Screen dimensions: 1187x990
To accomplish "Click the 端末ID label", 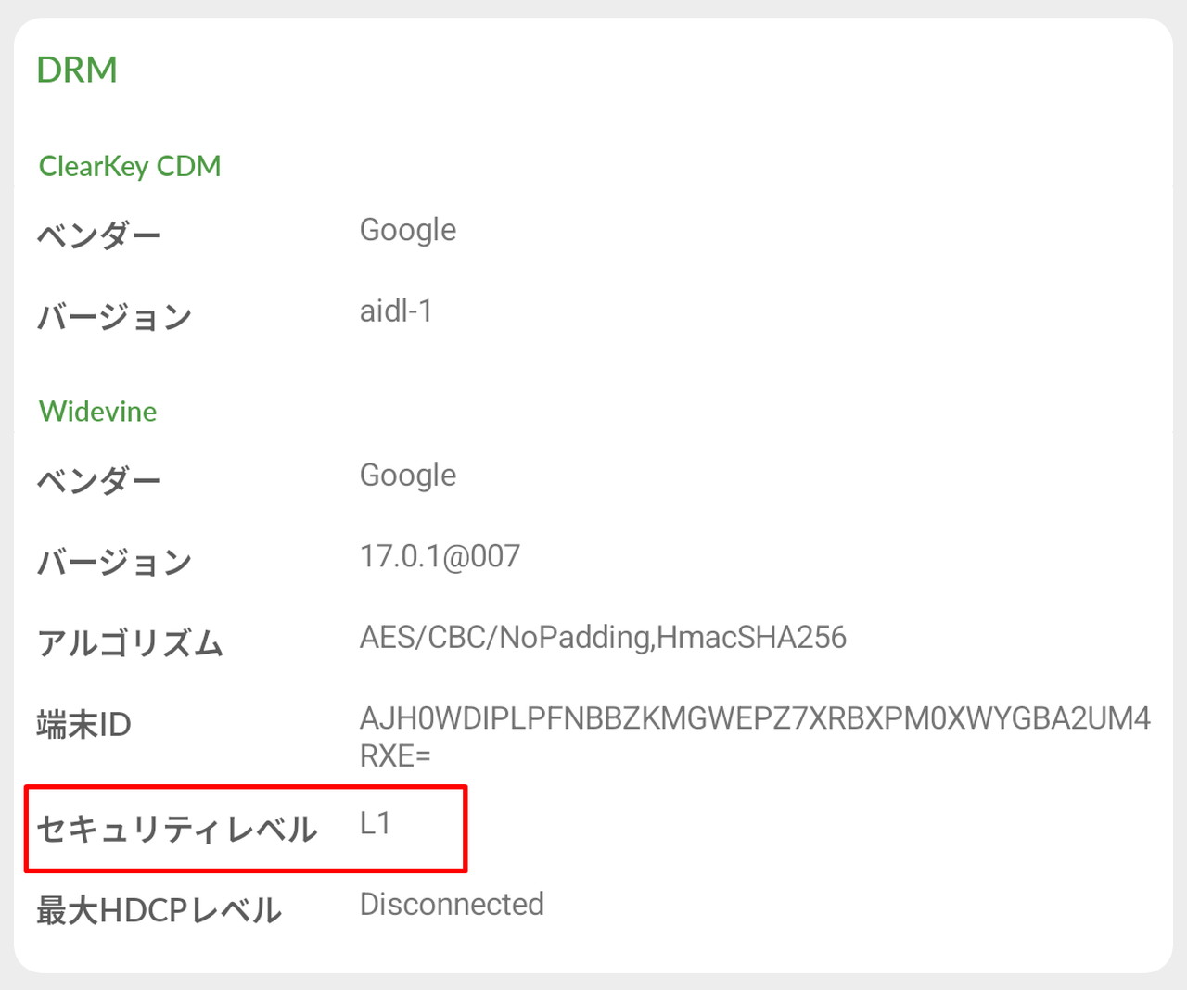I will (x=83, y=724).
